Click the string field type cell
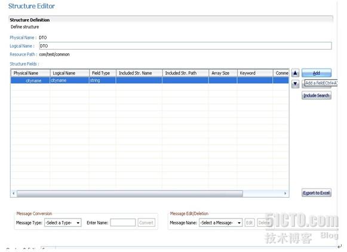The image size is (347, 252). click(x=103, y=80)
